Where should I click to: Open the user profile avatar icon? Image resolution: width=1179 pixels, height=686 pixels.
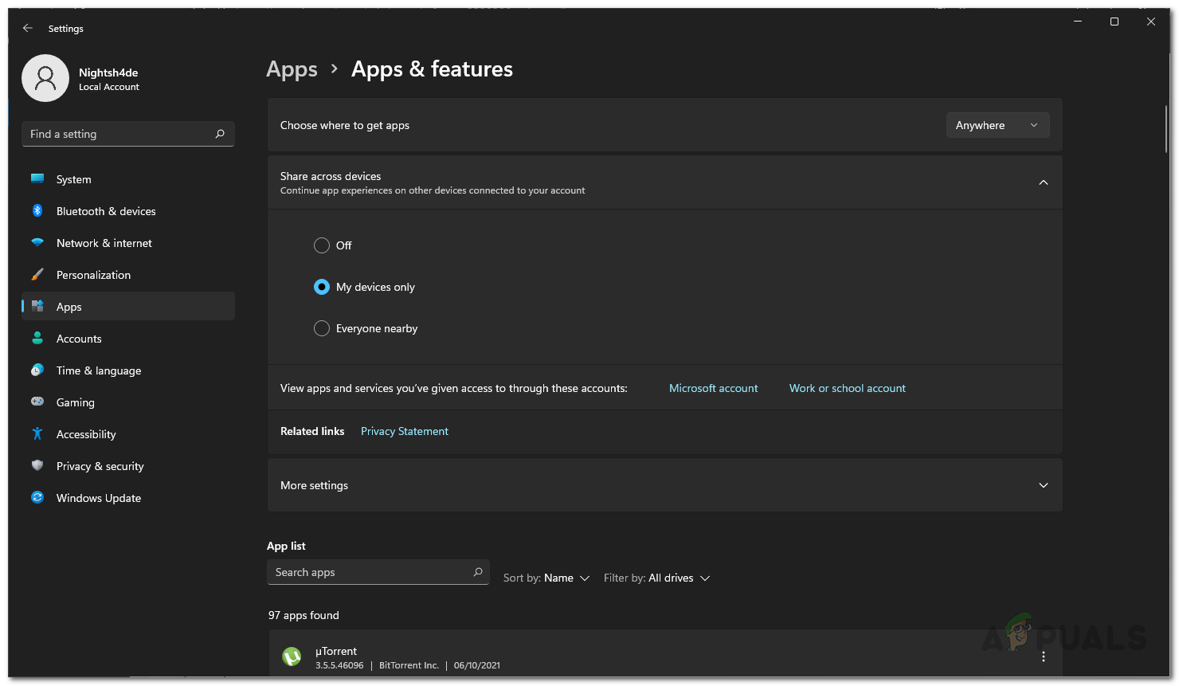click(x=45, y=78)
